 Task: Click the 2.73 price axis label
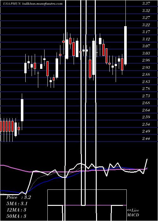[146, 96]
